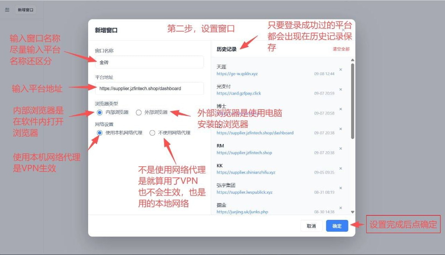Click the https://juejing.uk/junks.php history URL
445x255 pixels.
pos(243,212)
